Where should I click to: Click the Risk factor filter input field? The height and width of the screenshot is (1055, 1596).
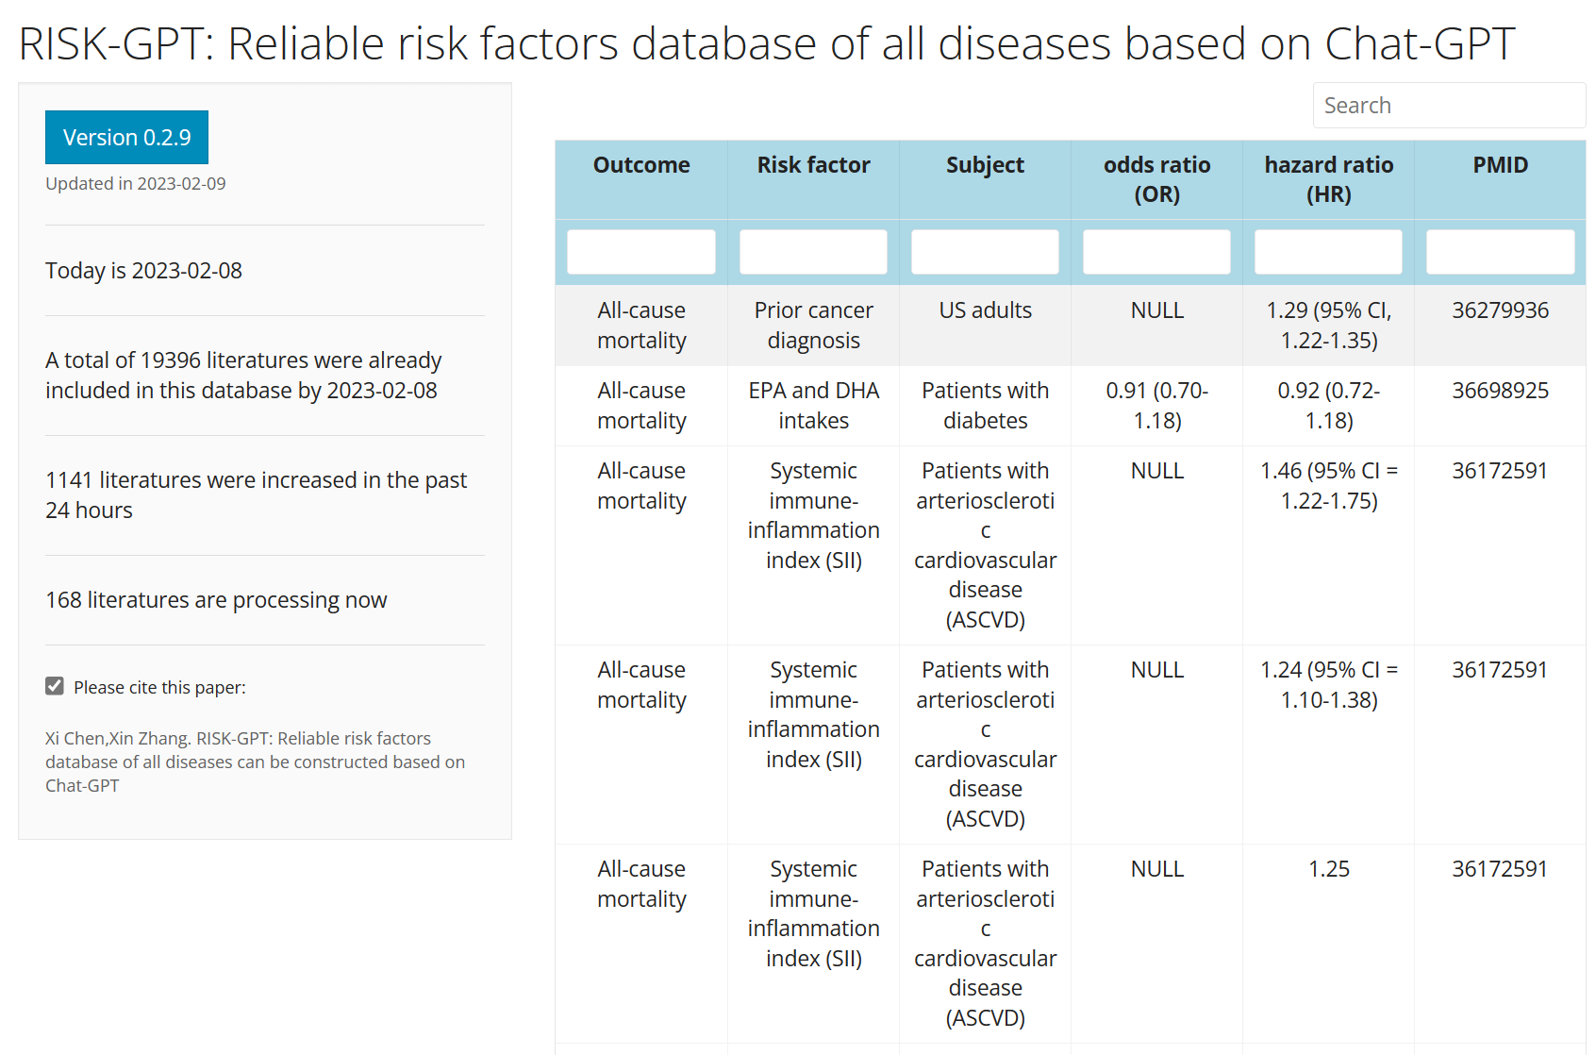click(812, 252)
